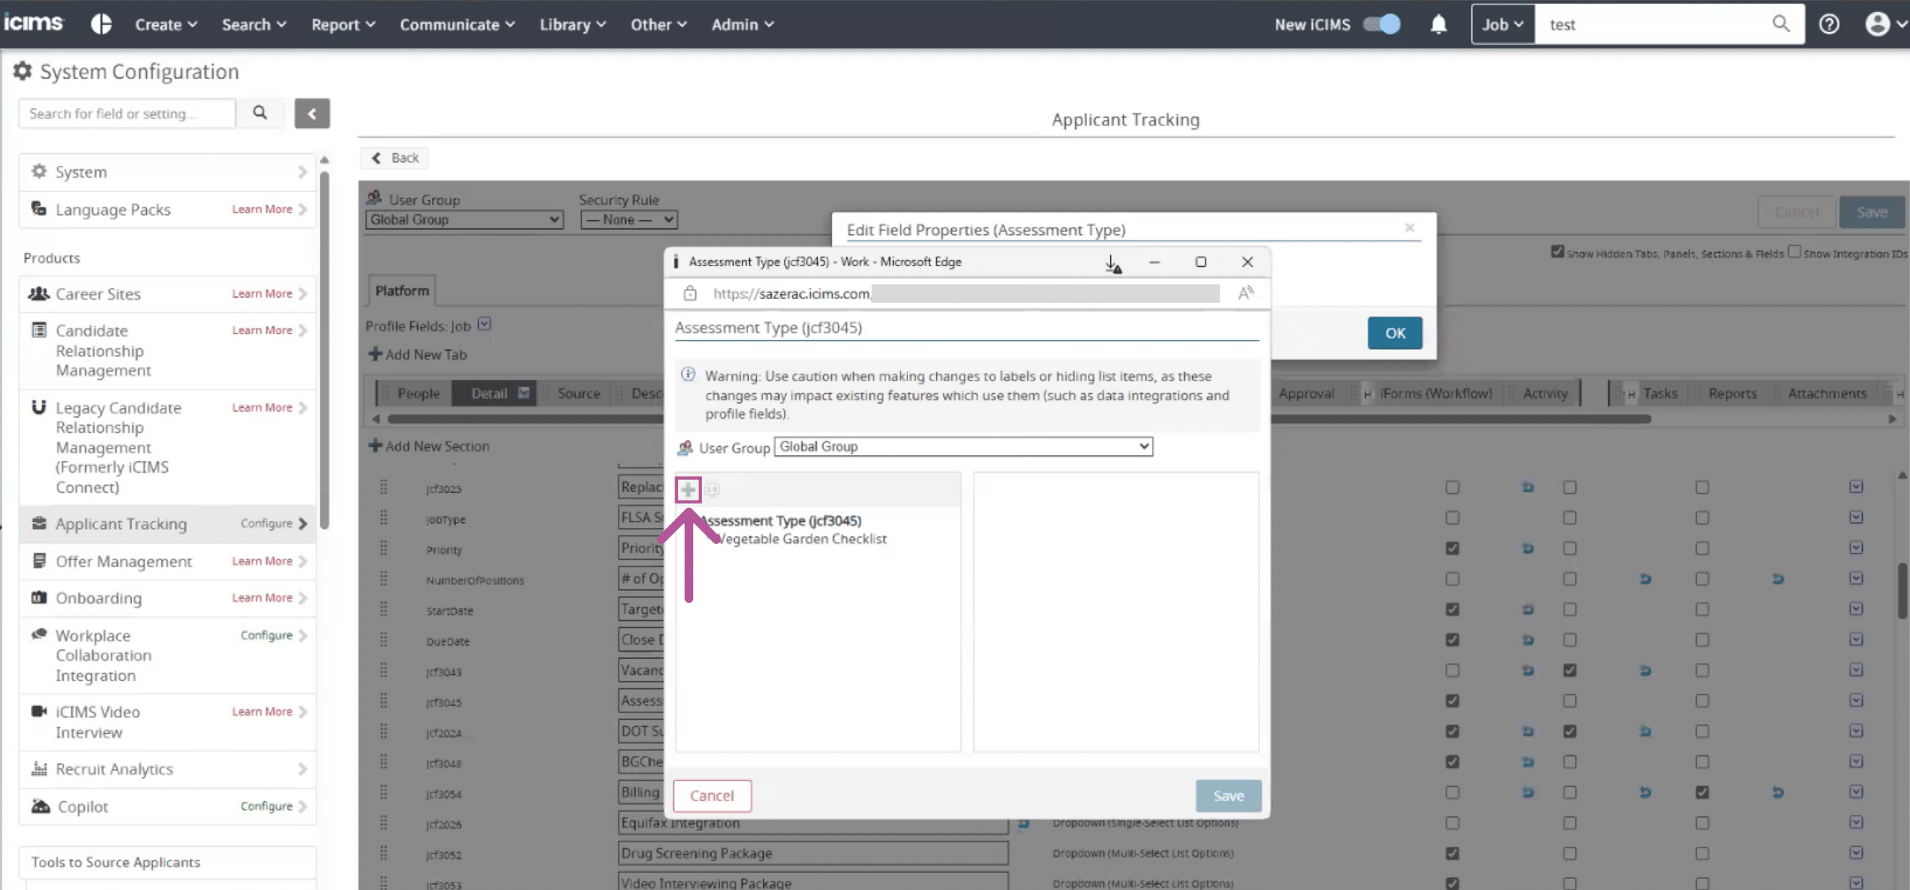The width and height of the screenshot is (1910, 890).
Task: Open the help question mark icon
Action: pos(1829,25)
